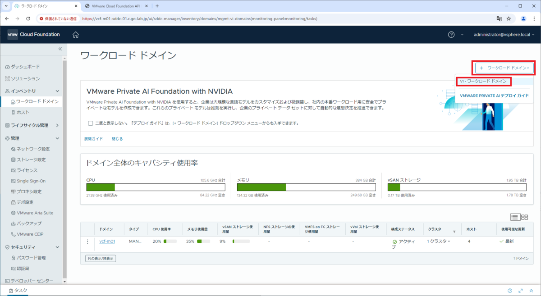Open the + ワークロード ドメイン dropdown button
The height and width of the screenshot is (296, 541).
504,68
